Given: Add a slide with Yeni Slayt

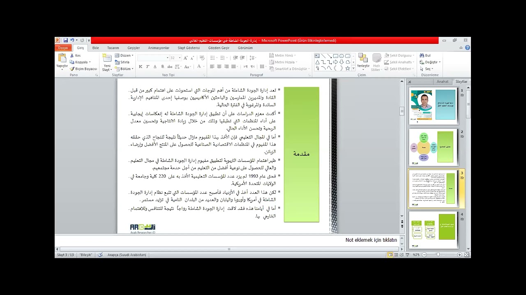Looking at the screenshot, I should point(107,62).
